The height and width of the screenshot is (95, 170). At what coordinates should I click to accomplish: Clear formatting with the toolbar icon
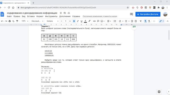(x=141, y=21)
